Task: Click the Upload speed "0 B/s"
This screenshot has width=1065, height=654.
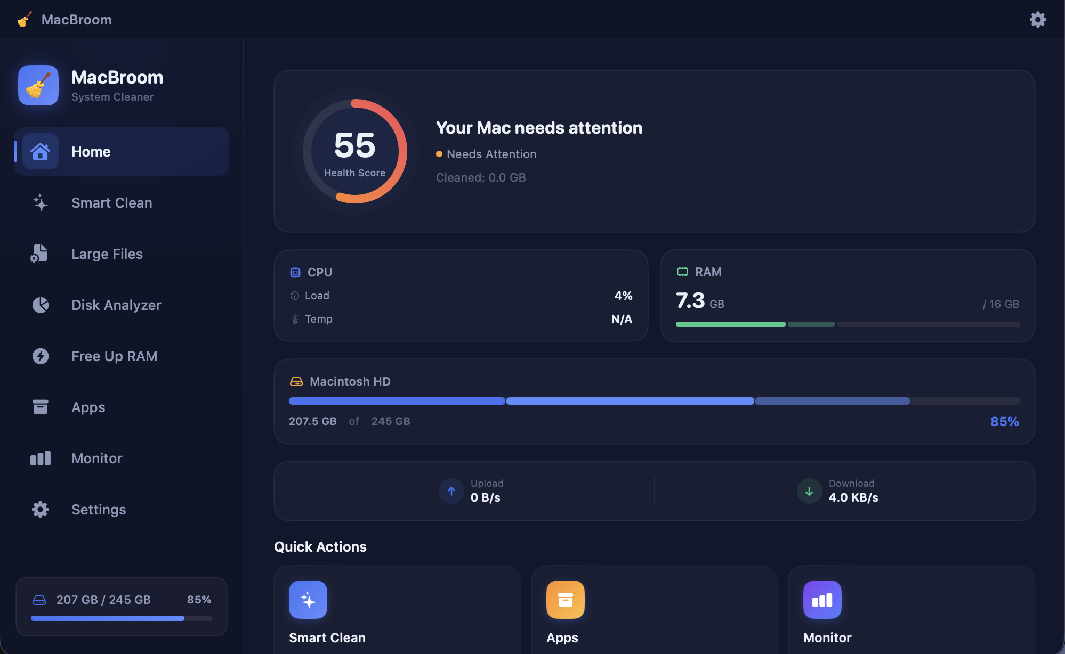Action: pos(486,497)
